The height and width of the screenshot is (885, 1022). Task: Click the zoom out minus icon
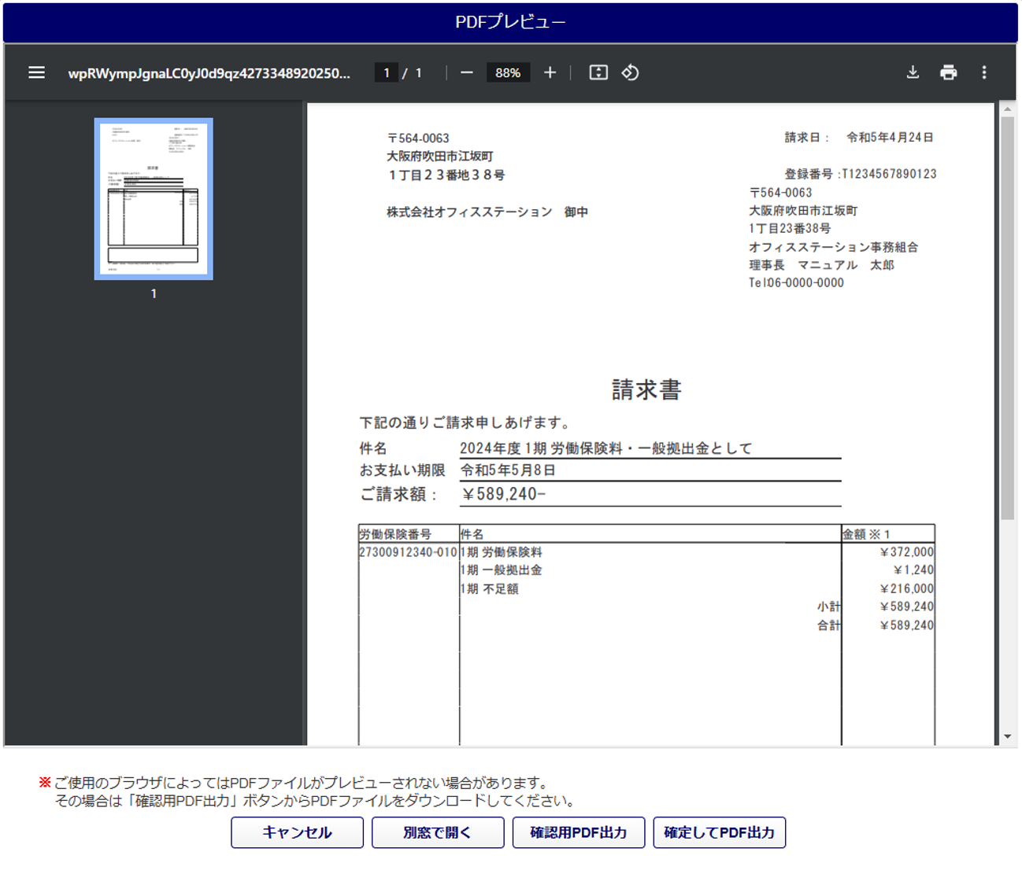[467, 72]
